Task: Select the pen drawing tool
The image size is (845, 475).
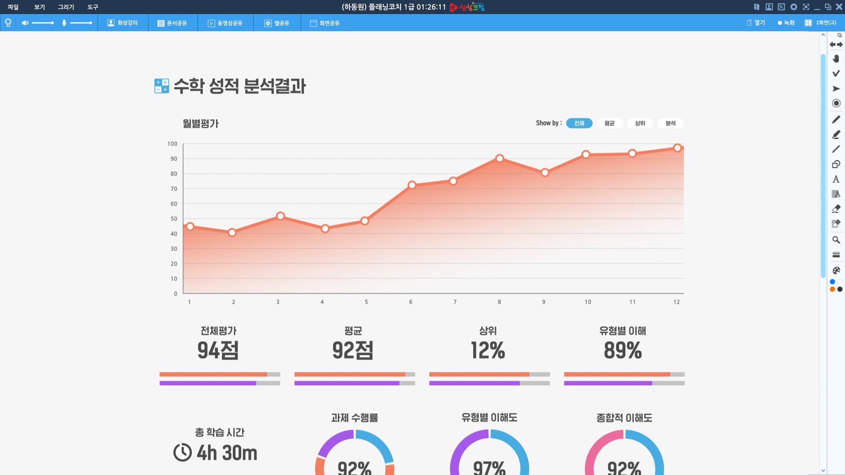Action: tap(836, 120)
